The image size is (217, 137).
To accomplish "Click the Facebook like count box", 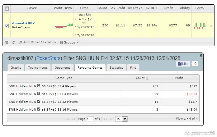I will tap(195, 64).
